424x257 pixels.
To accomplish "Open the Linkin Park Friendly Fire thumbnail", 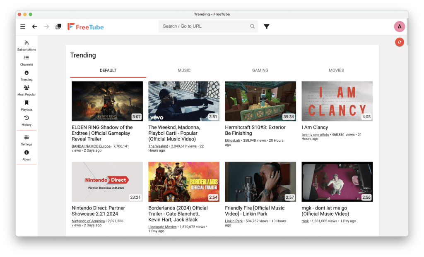I will (260, 182).
